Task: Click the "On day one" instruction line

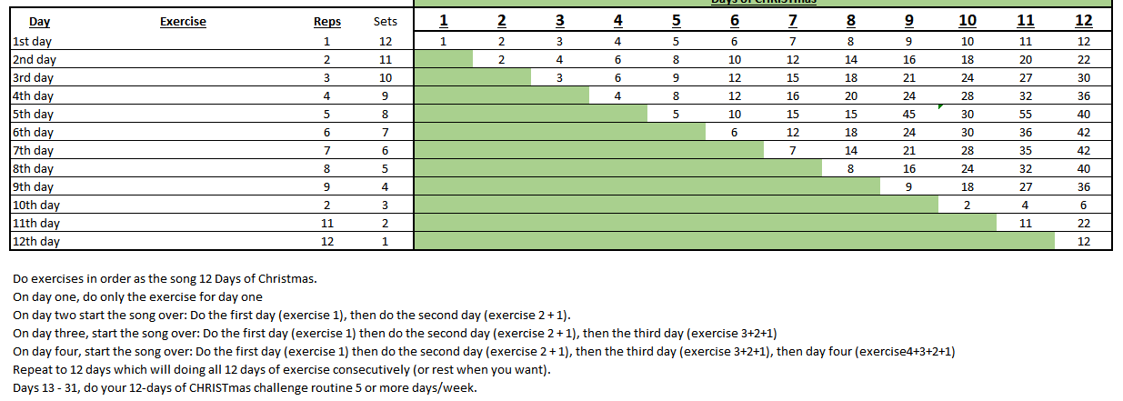Action: point(137,296)
